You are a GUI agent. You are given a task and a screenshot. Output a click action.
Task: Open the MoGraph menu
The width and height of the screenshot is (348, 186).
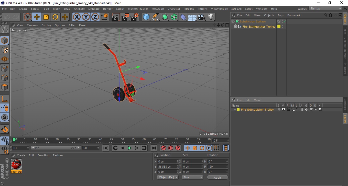click(158, 9)
